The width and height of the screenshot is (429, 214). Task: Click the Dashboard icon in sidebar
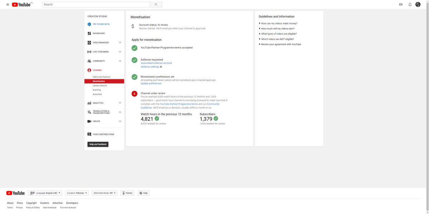(x=89, y=34)
